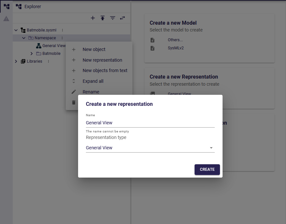Open the filter icon in Explorer toolbar
Viewport: 286px width, 224px height.
point(113,18)
